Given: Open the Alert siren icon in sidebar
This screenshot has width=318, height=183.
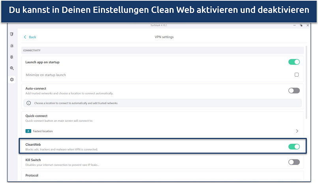Looking at the screenshot, I should point(12,46).
